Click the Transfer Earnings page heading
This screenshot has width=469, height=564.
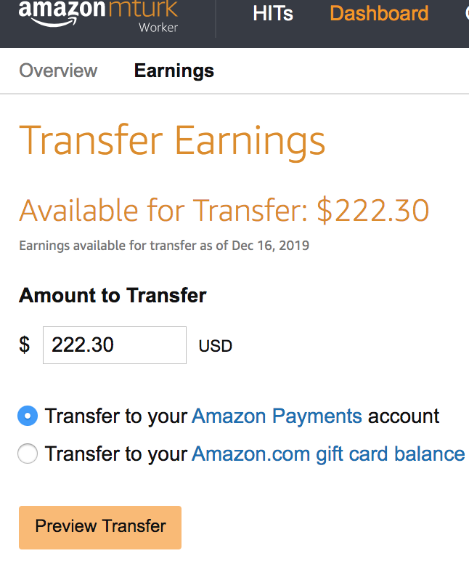pos(172,141)
